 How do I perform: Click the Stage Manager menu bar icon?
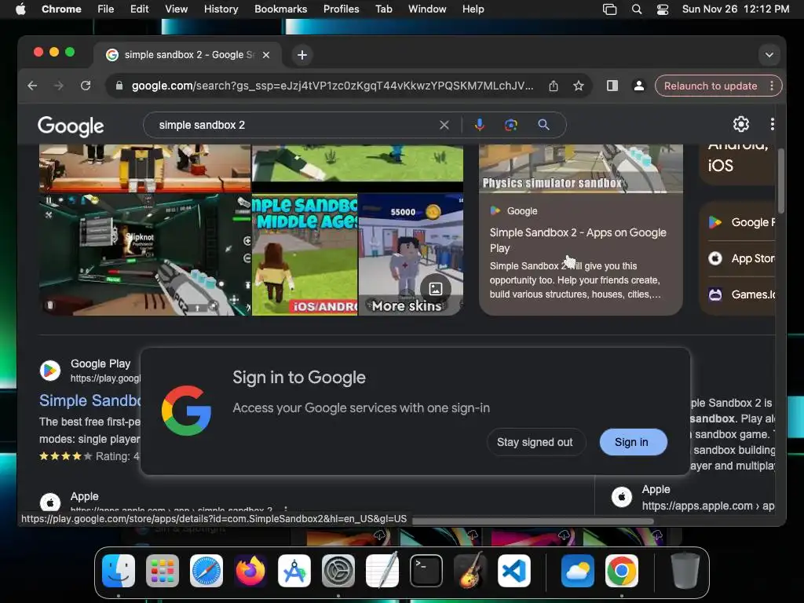609,9
